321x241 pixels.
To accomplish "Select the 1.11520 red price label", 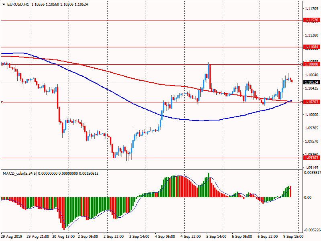I will pyautogui.click(x=311, y=20).
